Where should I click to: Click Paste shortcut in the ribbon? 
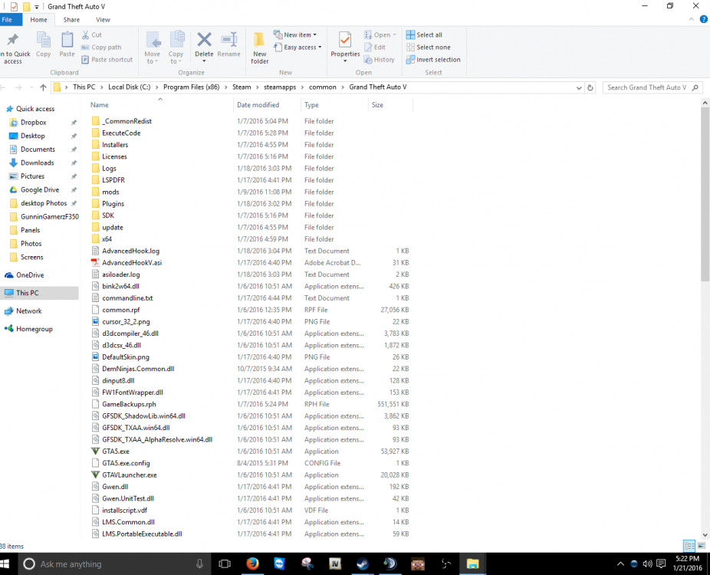click(x=107, y=59)
